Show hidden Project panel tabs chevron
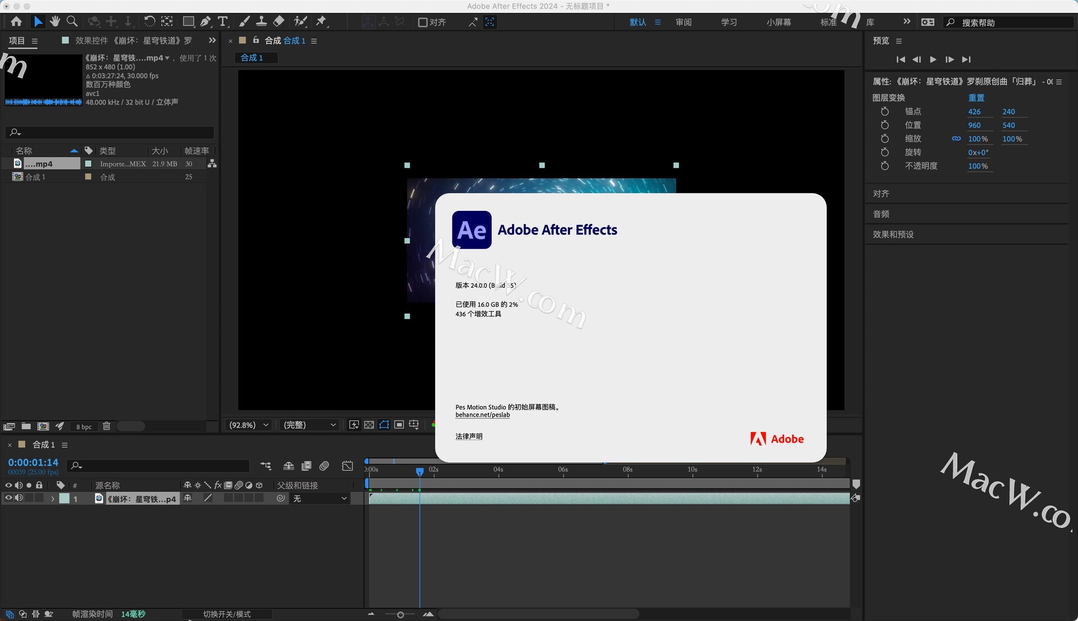 click(x=212, y=40)
